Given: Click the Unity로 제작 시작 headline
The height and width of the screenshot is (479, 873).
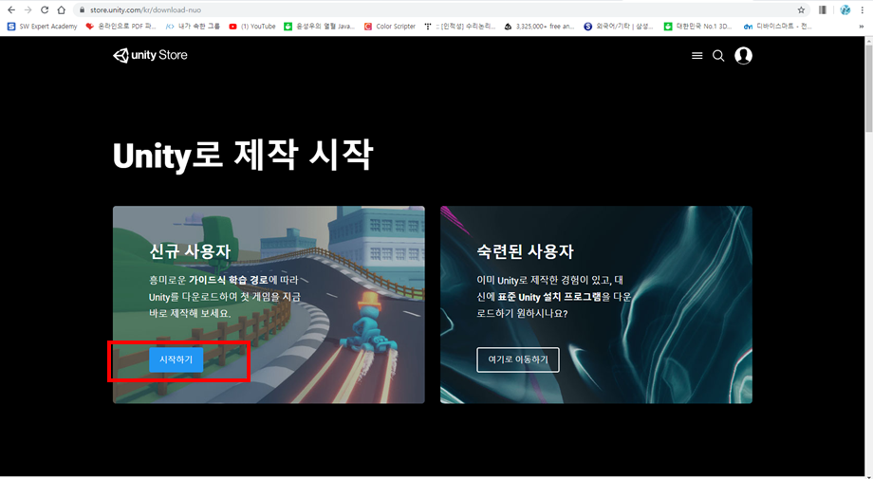Looking at the screenshot, I should point(243,156).
